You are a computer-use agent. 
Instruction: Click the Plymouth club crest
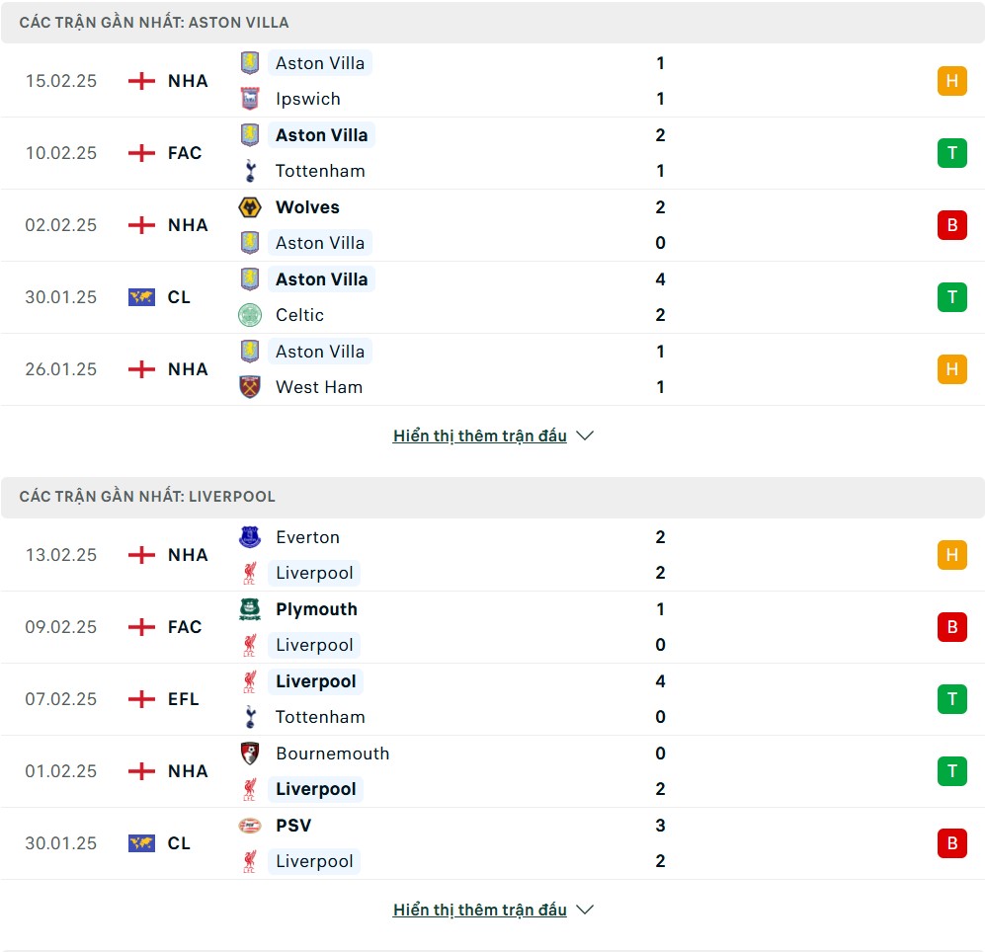point(250,609)
